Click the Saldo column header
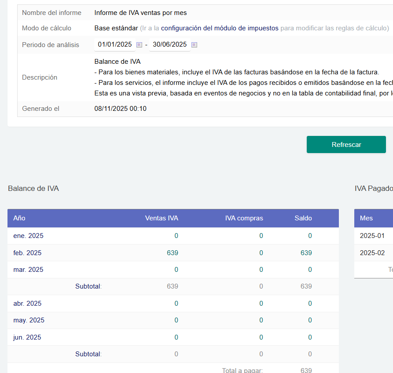 click(303, 218)
